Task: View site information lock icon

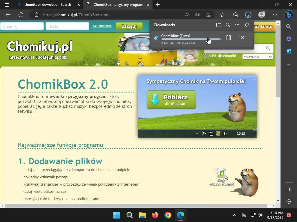Action: pyautogui.click(x=37, y=15)
